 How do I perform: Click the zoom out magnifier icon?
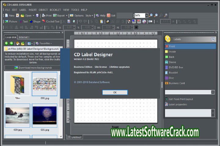156,16
